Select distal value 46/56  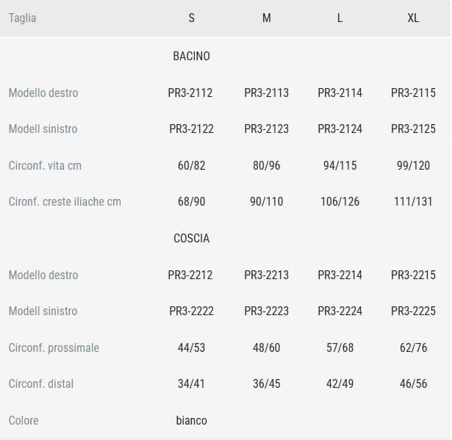413,383
